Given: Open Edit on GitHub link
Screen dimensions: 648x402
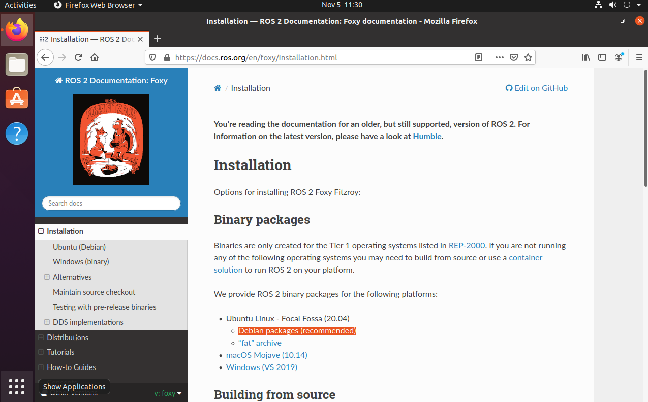Looking at the screenshot, I should (x=536, y=88).
